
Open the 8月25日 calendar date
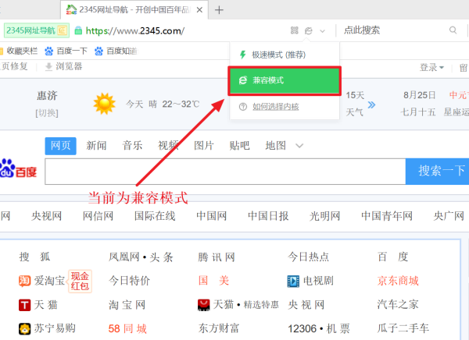[419, 95]
